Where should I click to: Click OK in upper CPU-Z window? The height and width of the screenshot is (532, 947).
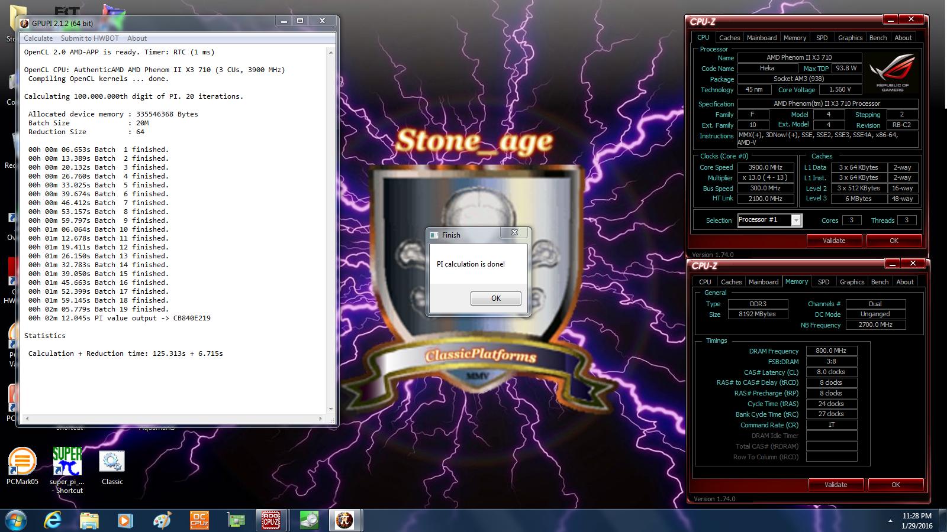pyautogui.click(x=894, y=241)
